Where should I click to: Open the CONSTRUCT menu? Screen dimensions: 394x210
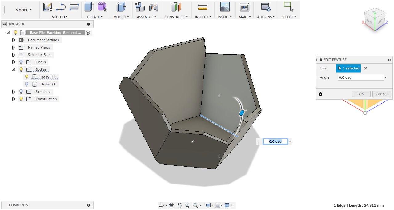(x=176, y=17)
